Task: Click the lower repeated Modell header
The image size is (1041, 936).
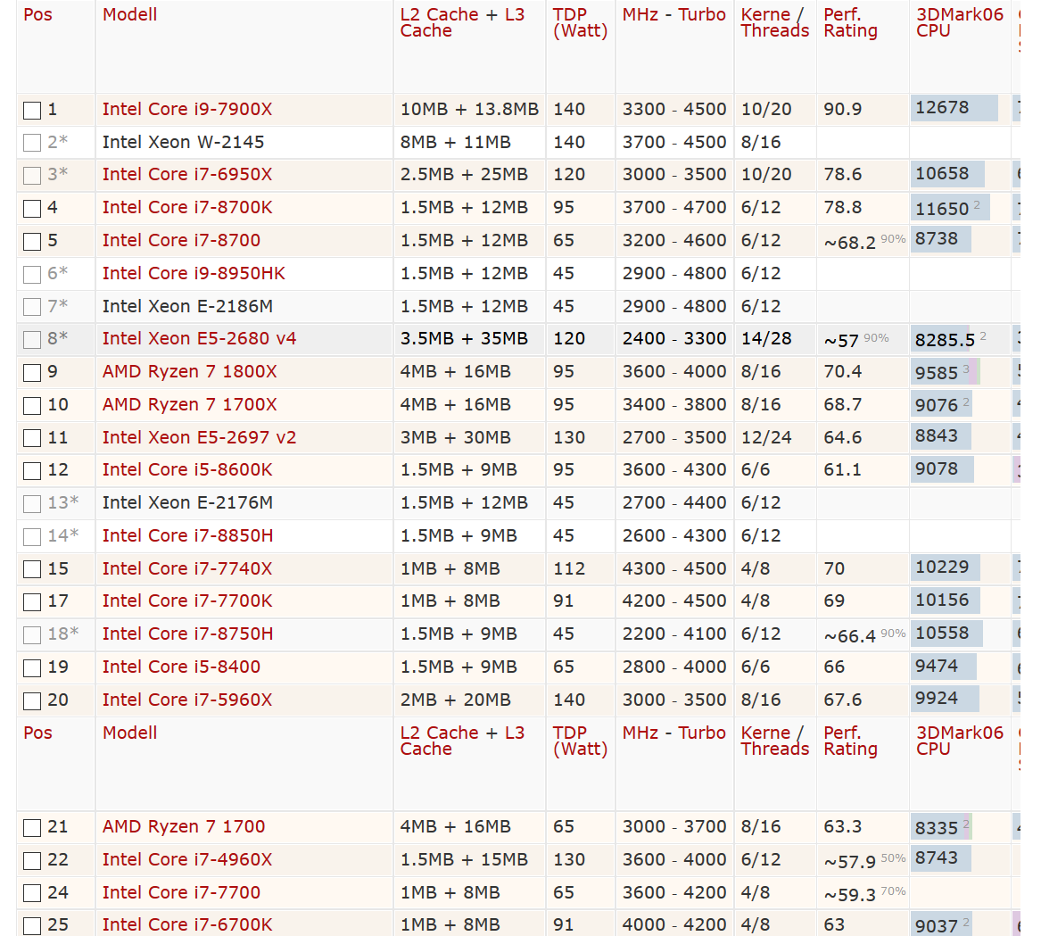Action: click(129, 733)
